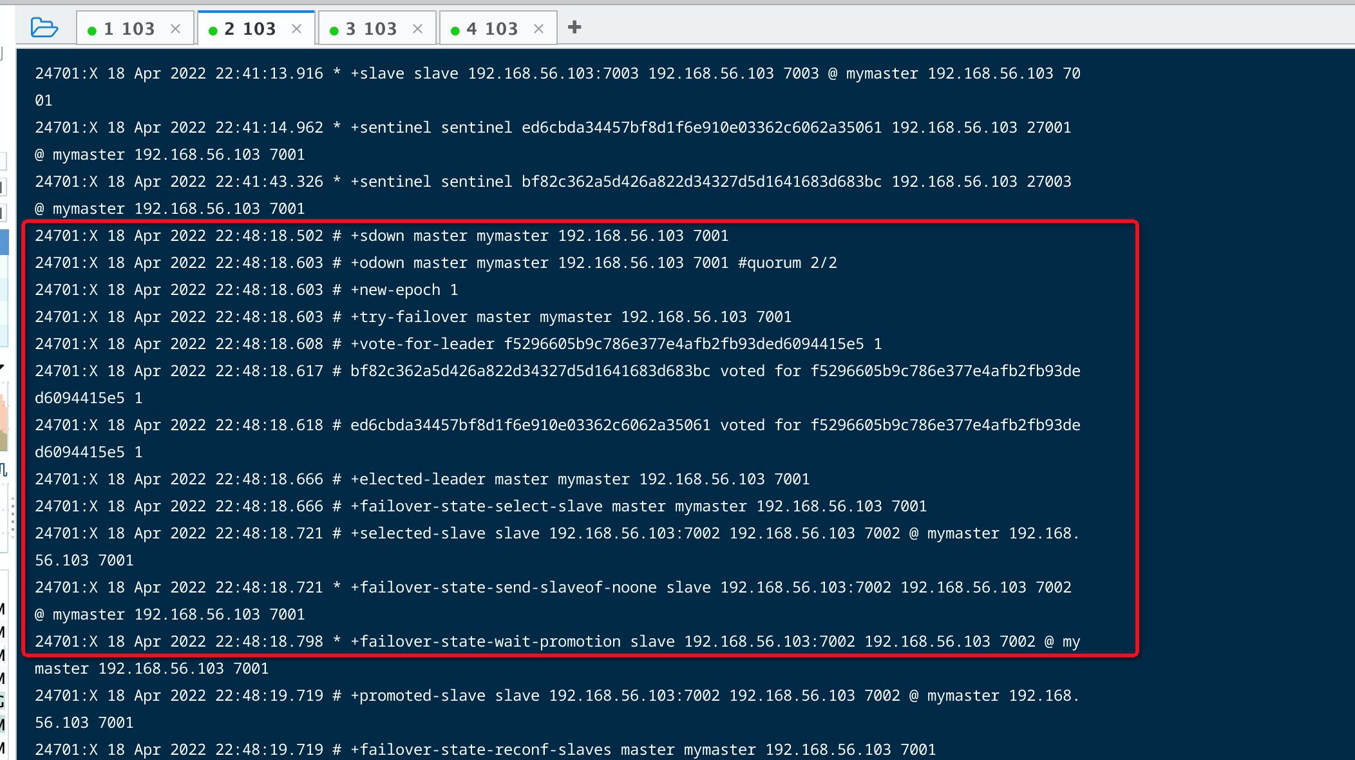
Task: Click the +promoted-slave log line
Action: pos(556,696)
